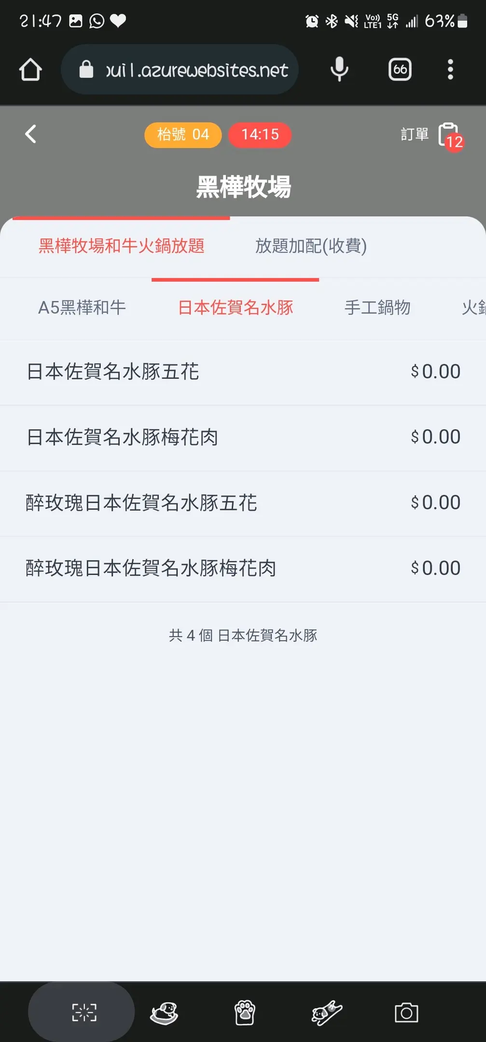
Task: Tap the browser home icon
Action: coord(30,69)
